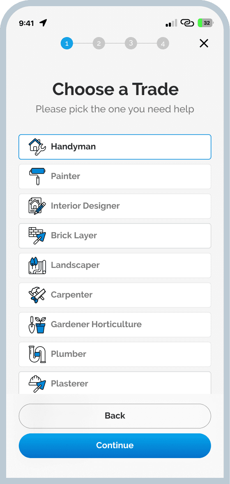Select the Painter trade option
This screenshot has width=230, height=484.
115,177
